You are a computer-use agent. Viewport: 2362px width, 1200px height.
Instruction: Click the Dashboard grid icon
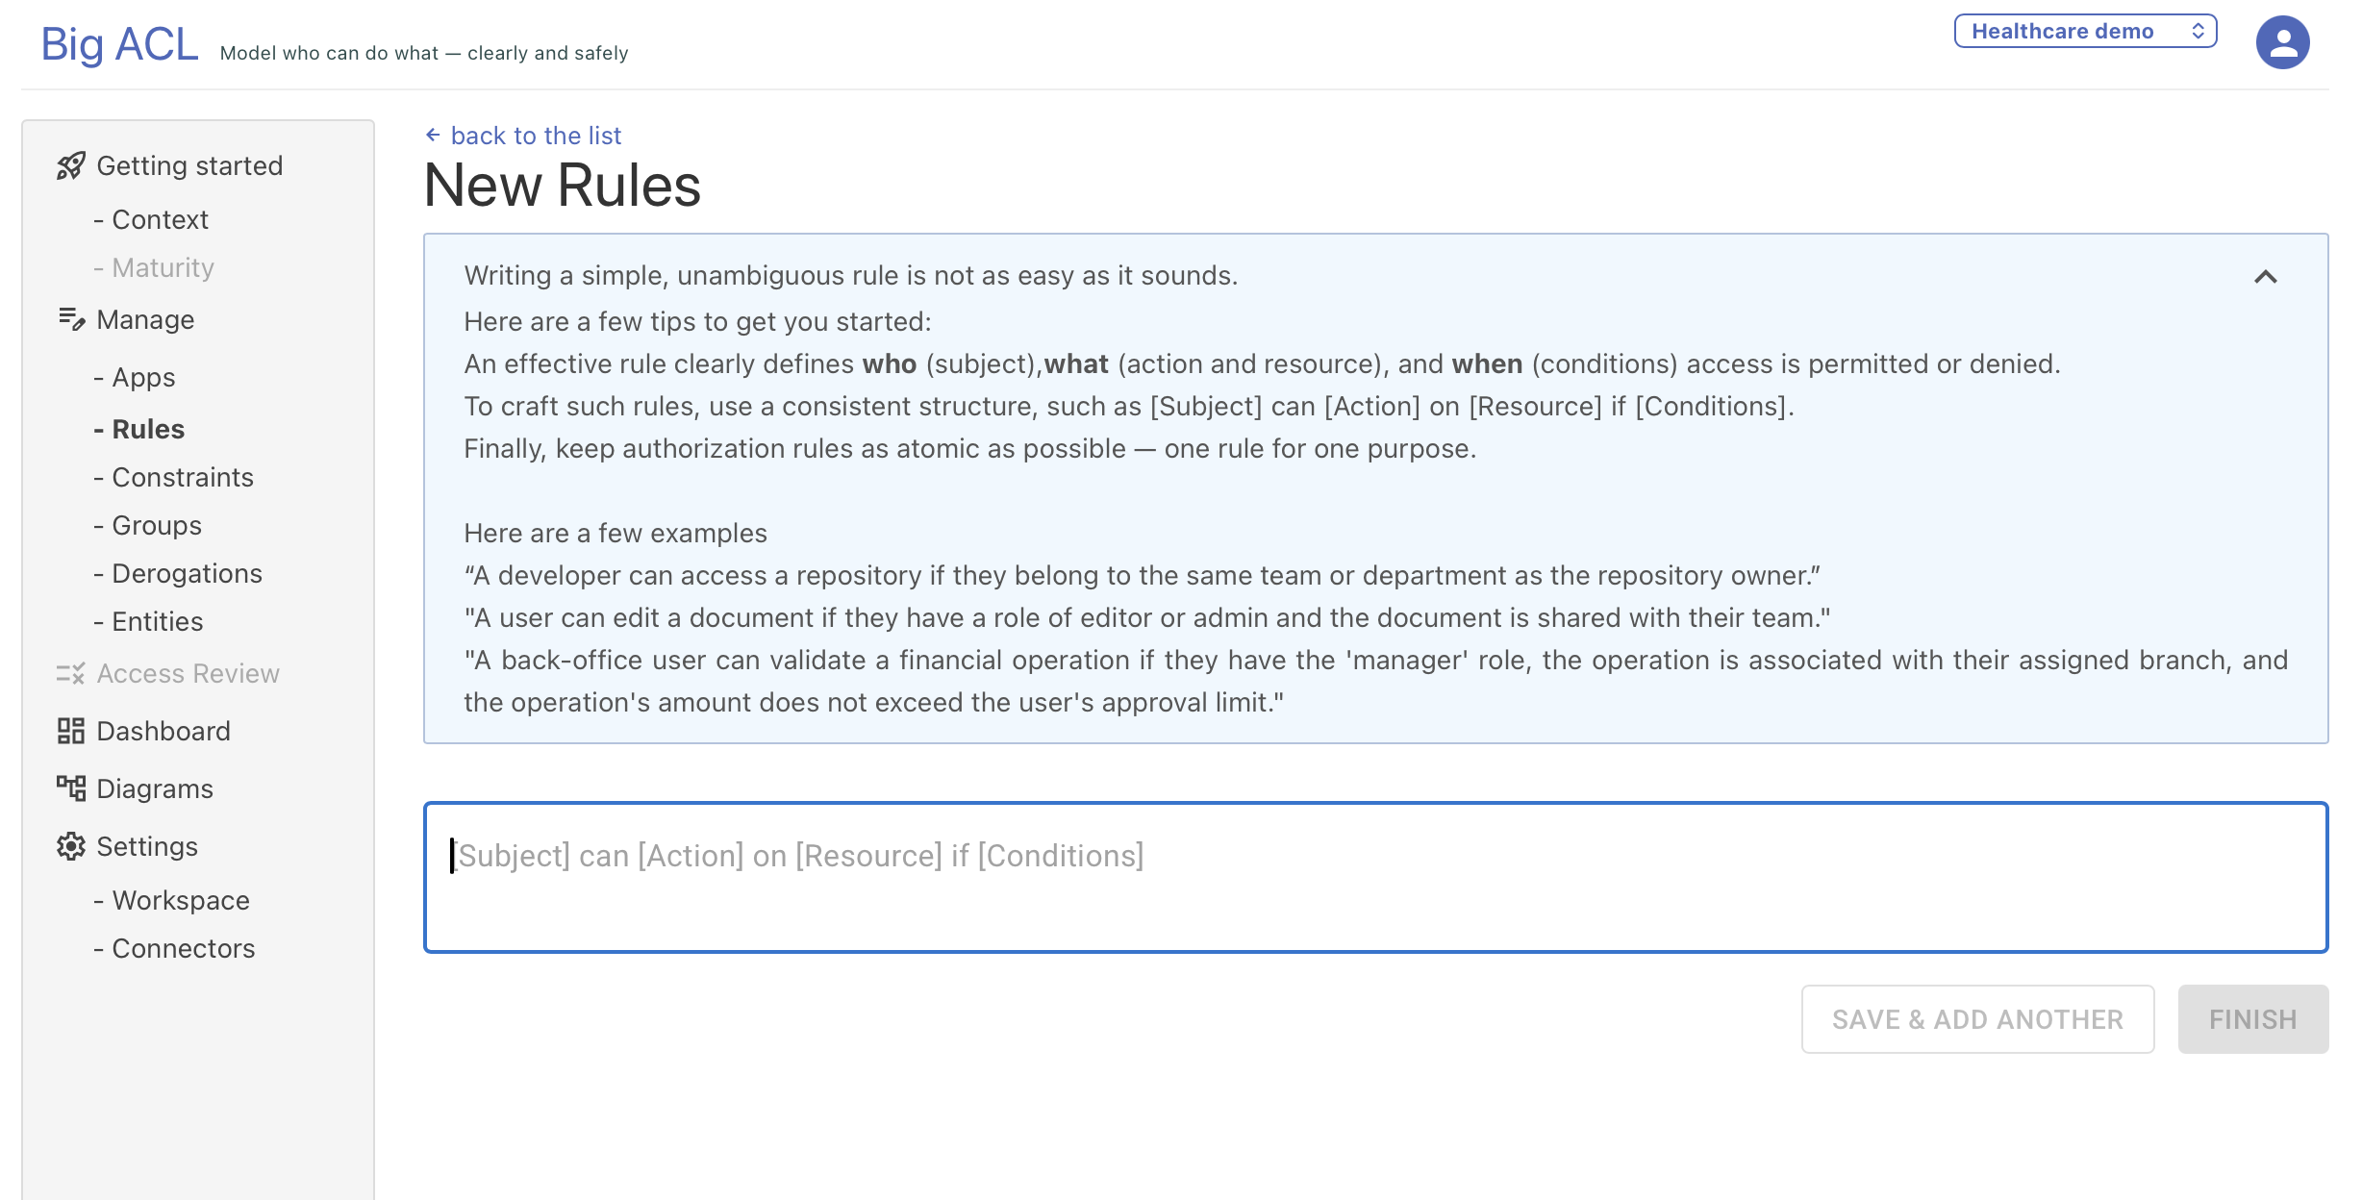(70, 732)
